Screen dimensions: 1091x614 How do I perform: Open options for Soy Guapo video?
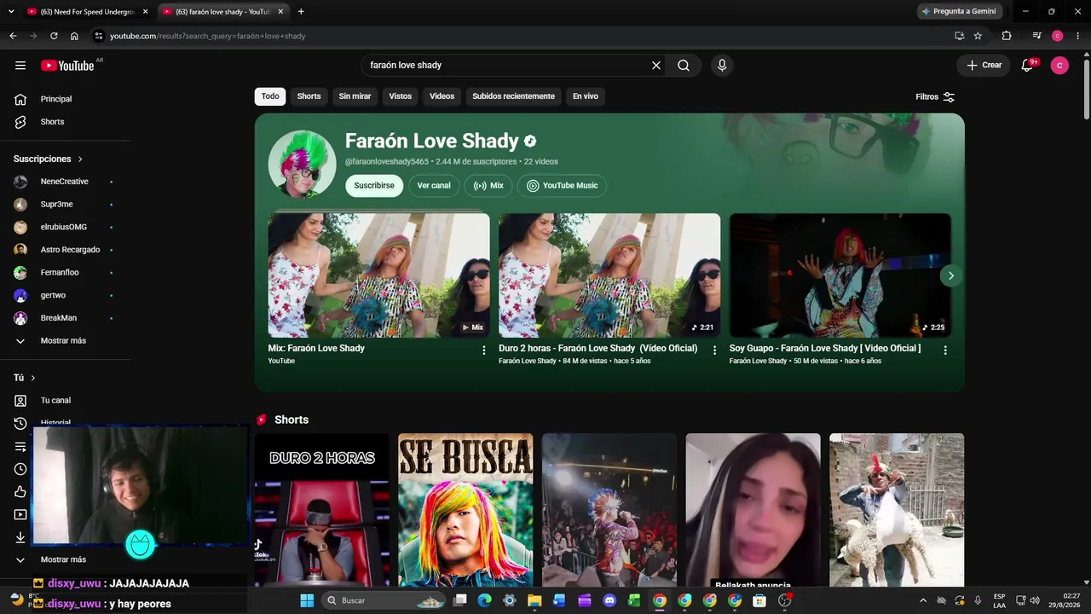click(945, 350)
